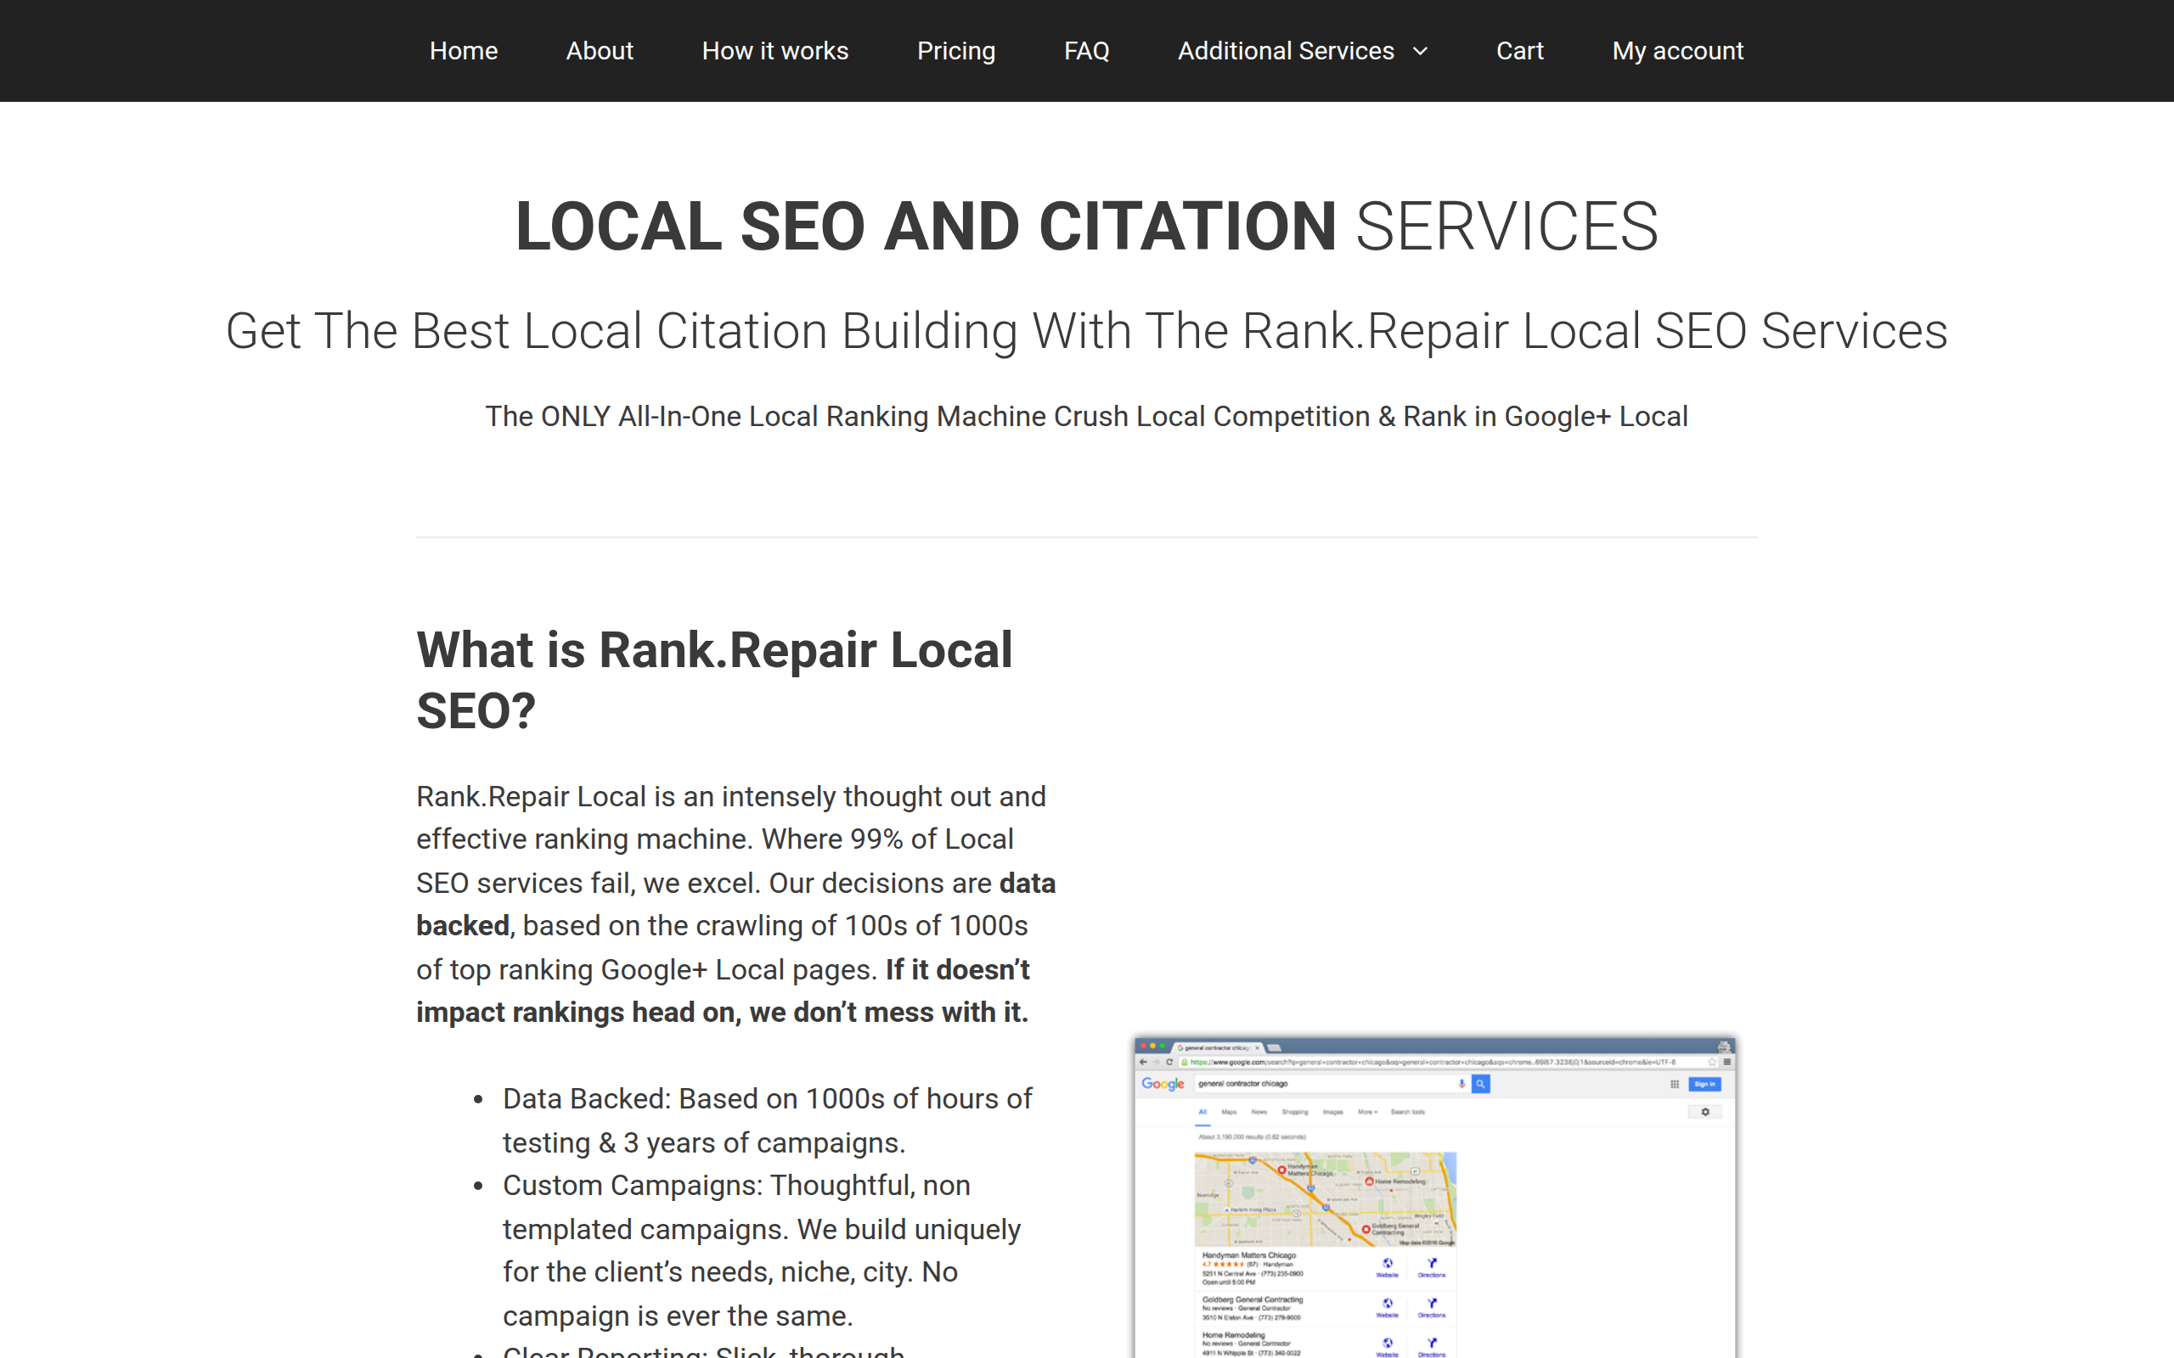
Task: Click the bookmark star in the address bar
Action: [x=1712, y=1062]
